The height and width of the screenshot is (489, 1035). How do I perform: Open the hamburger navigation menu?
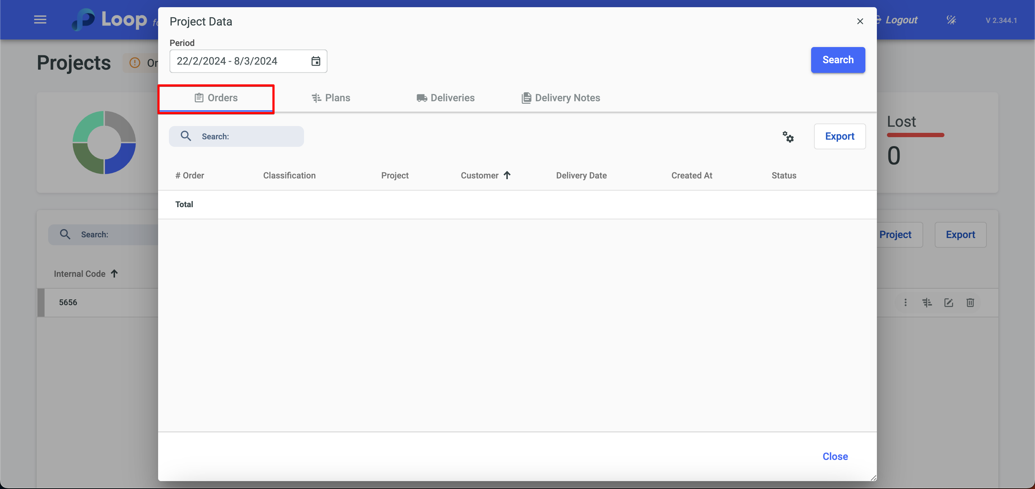coord(40,20)
